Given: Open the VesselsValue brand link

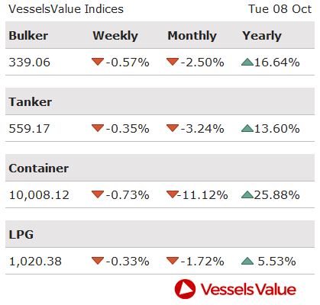Looking at the screenshot, I should click(x=235, y=289).
